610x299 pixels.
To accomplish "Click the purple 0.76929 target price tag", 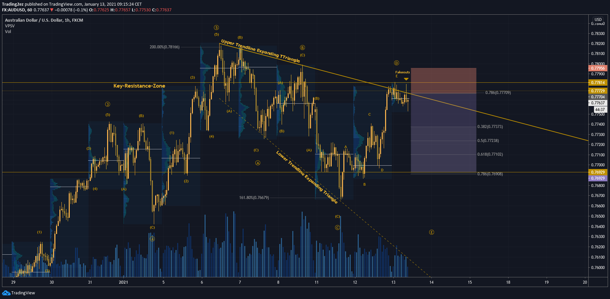I will [x=598, y=178].
